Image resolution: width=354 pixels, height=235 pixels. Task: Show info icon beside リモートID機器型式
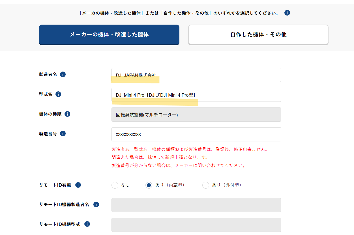pos(87,224)
